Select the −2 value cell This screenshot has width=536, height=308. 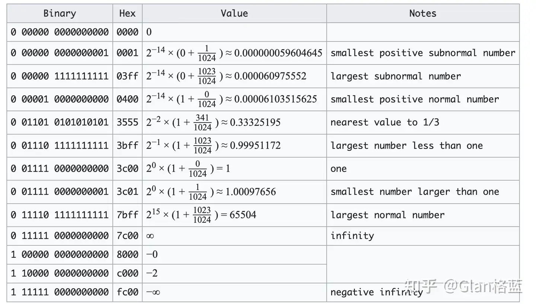[x=152, y=273]
